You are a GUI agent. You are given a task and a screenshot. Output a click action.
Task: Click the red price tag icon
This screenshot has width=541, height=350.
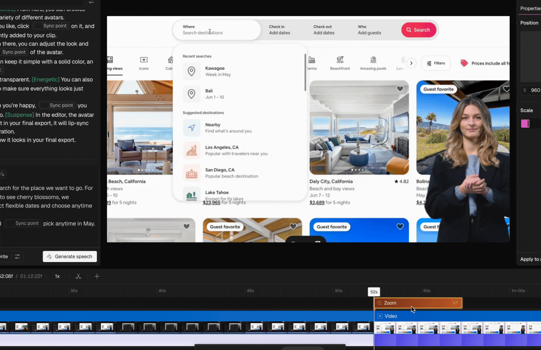click(x=464, y=63)
